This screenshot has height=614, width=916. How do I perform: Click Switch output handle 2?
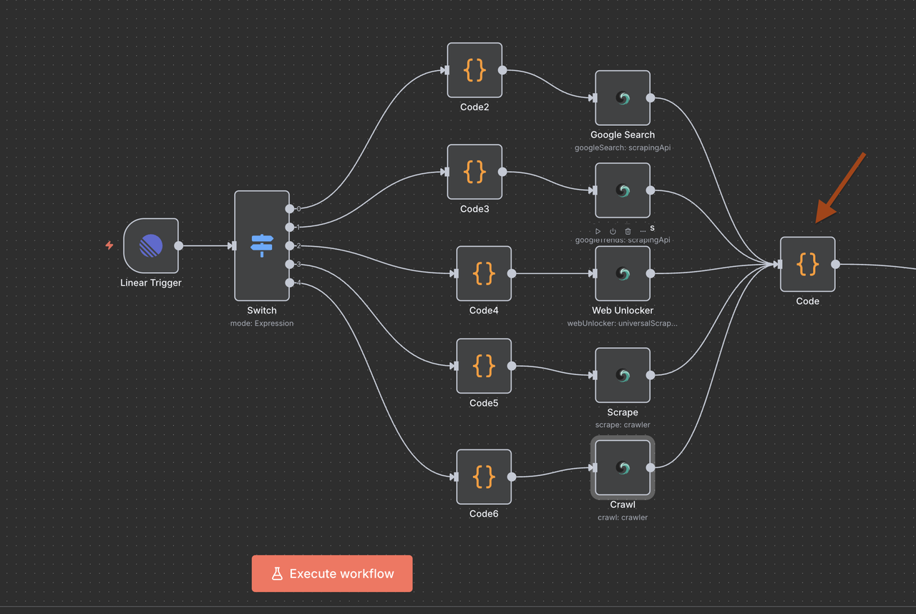[289, 245]
